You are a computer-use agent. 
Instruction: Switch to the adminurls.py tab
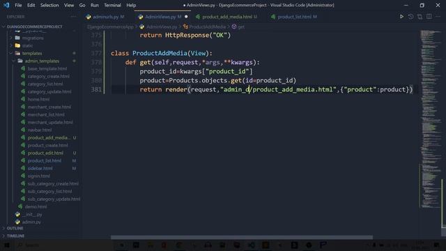point(105,17)
